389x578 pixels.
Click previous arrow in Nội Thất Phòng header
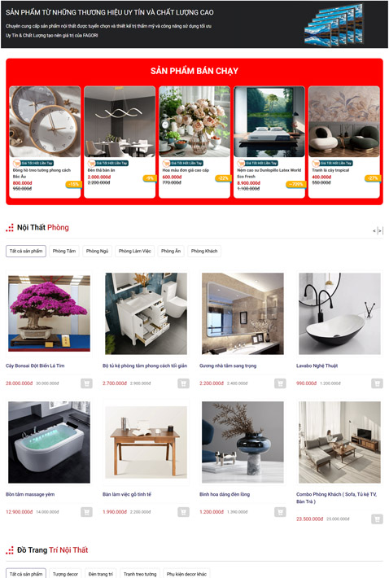pos(374,230)
